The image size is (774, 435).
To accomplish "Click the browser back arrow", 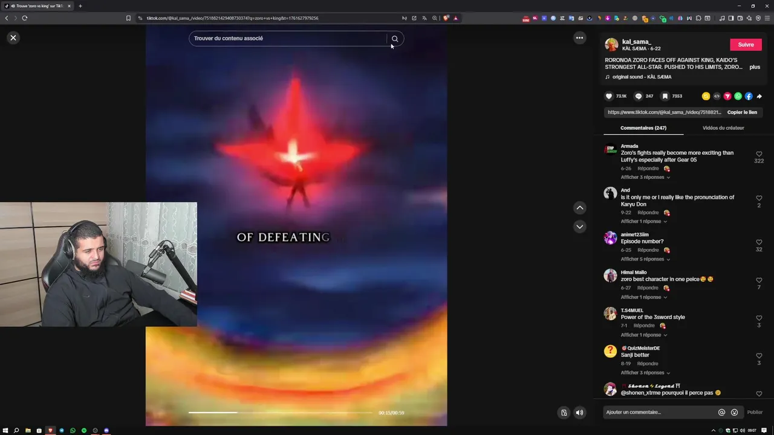I will 7,18.
